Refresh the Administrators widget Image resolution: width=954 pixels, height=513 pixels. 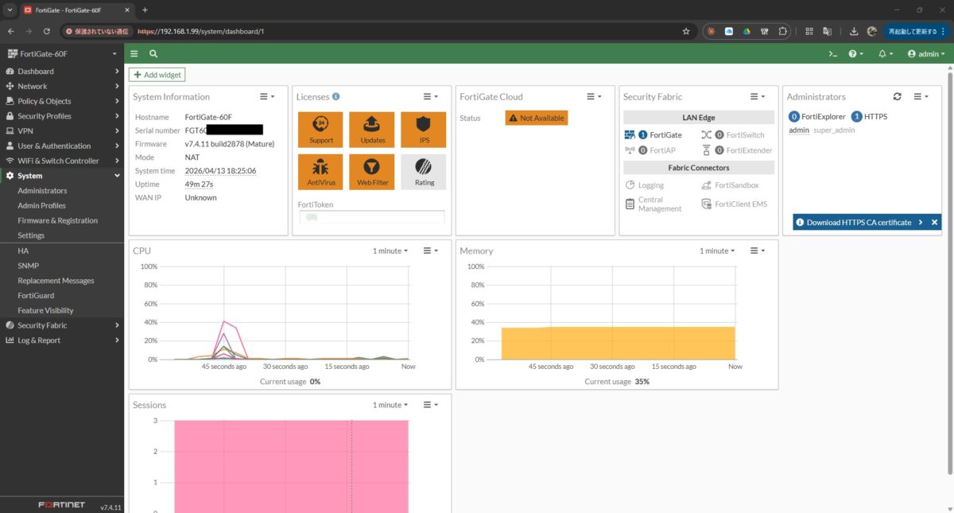[897, 96]
